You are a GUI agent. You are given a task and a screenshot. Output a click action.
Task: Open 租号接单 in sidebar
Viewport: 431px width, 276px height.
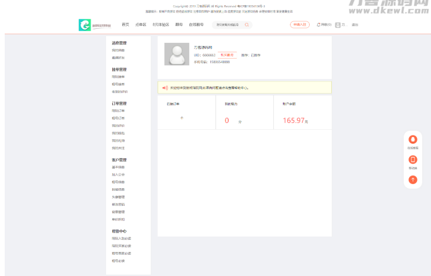pos(118,84)
